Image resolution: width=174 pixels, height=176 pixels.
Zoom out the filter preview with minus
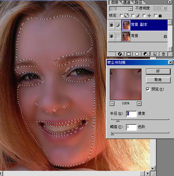112,103
